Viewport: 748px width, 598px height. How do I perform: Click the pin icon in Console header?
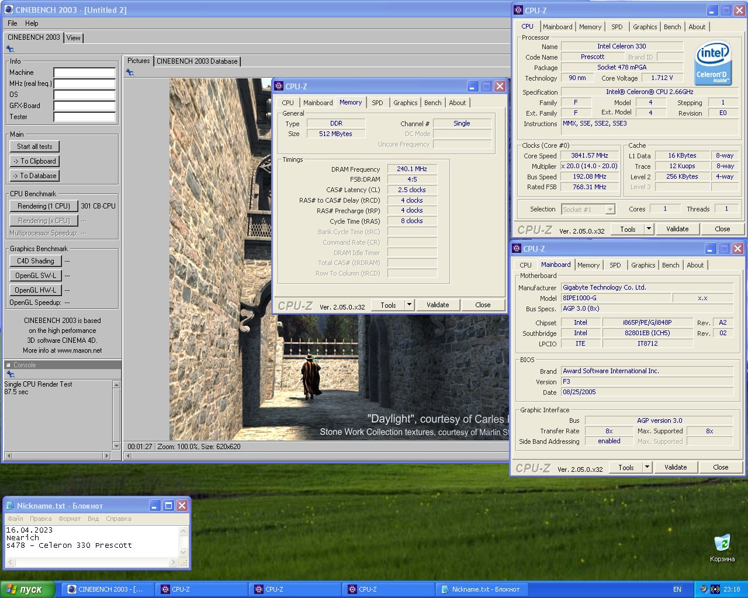click(x=10, y=374)
